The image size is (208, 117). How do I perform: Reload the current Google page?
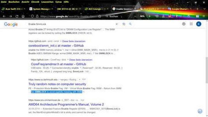coord(17,16)
